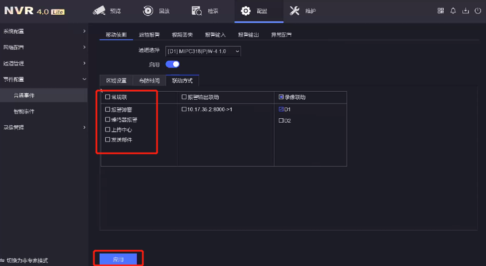Image resolution: width=486 pixels, height=266 pixels.
Task: Enable the 发送邮件 checkbox
Action: point(108,140)
